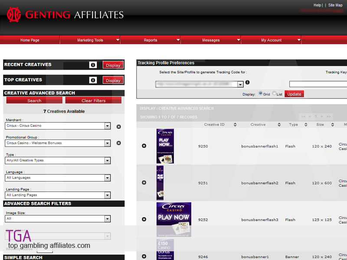The width and height of the screenshot is (347, 260).
Task: Expand row for creative 9251
Action: coord(144,182)
